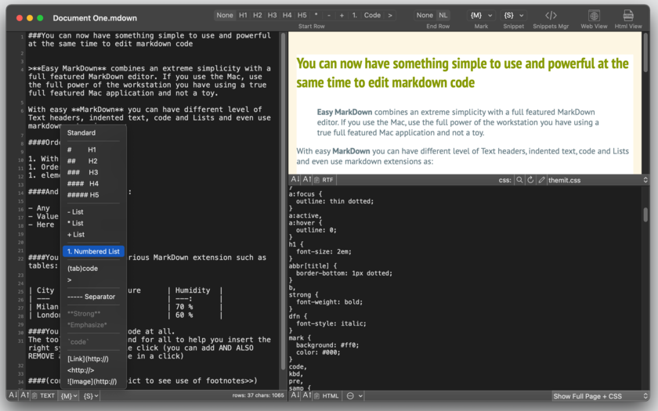658x411 pixels.
Task: Choose '- List' from the popup menu
Action: 93,212
